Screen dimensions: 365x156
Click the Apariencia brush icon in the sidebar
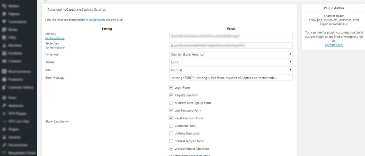[x=4, y=106]
